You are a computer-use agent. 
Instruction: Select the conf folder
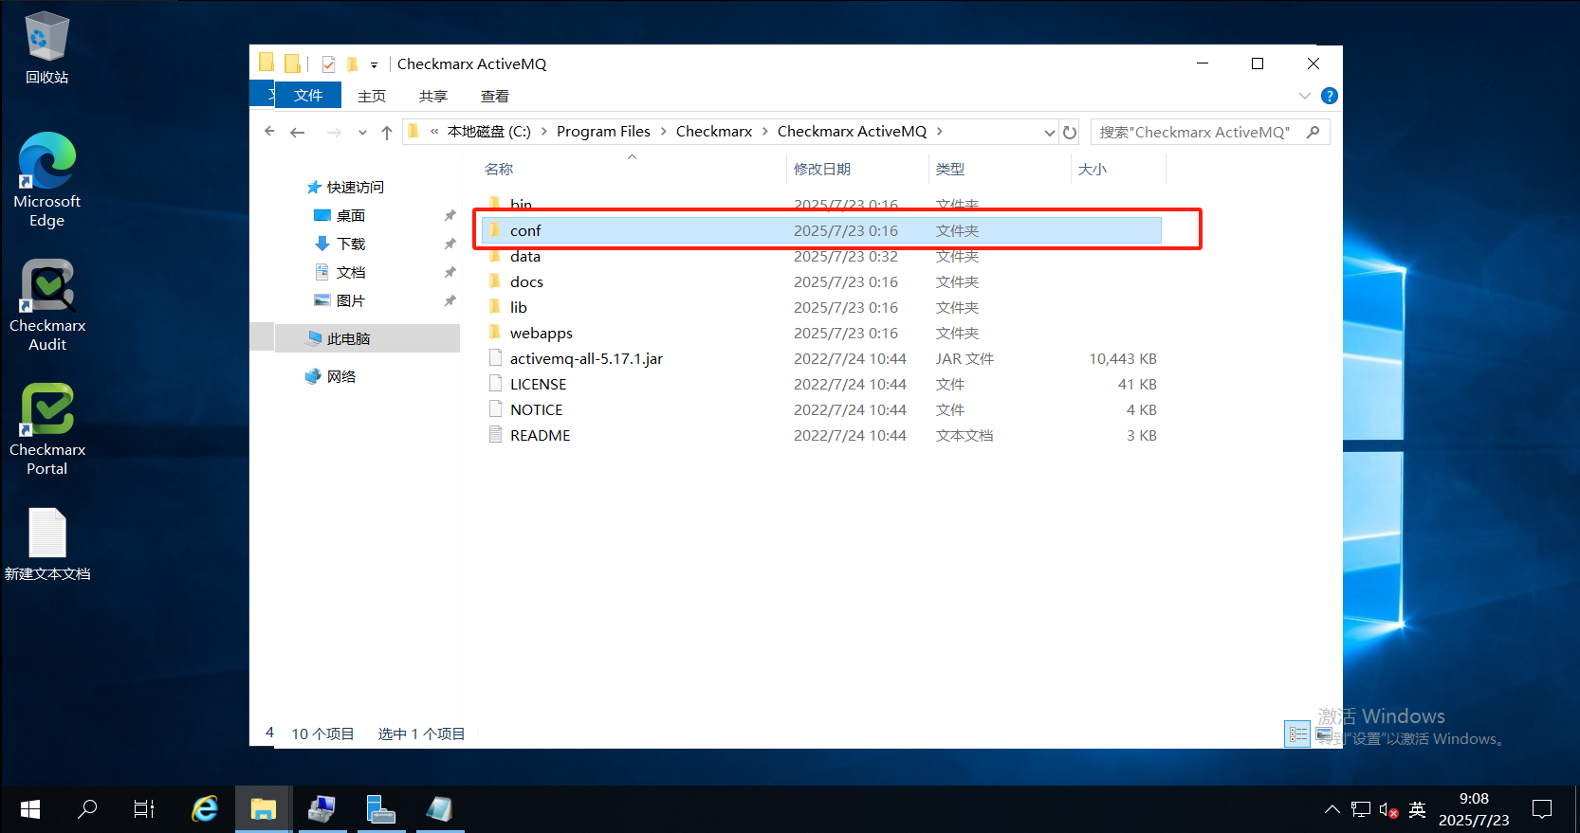click(x=822, y=230)
